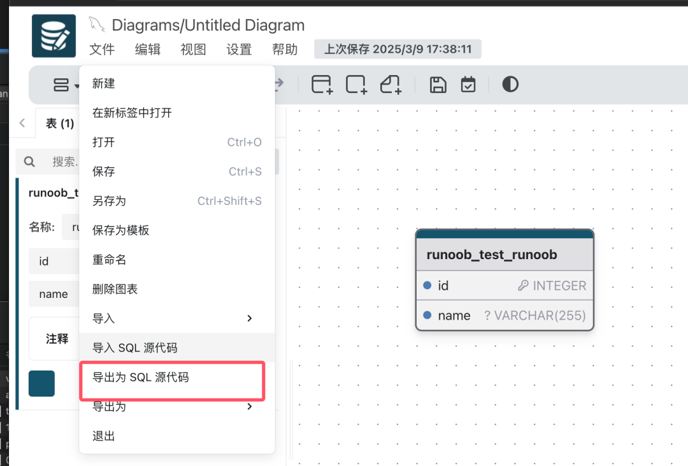This screenshot has width=688, height=466.
Task: Click the search magnifier icon
Action: (x=29, y=162)
